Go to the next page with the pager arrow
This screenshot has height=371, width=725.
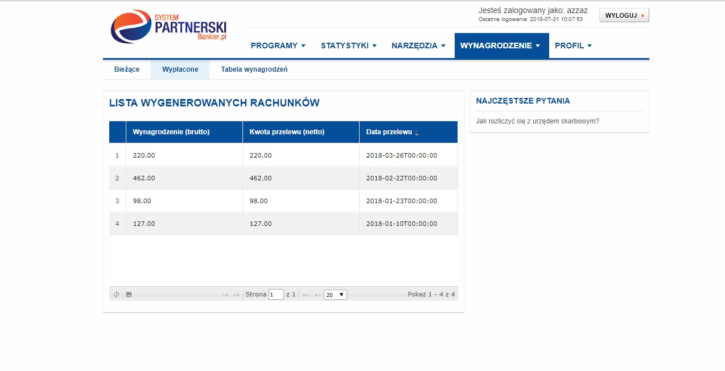[x=306, y=295]
